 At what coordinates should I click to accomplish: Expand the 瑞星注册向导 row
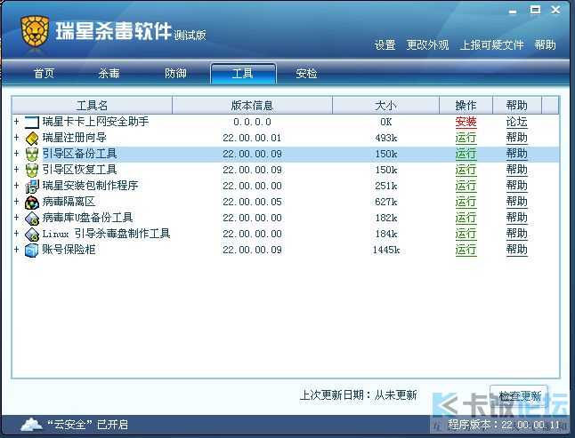click(x=16, y=137)
